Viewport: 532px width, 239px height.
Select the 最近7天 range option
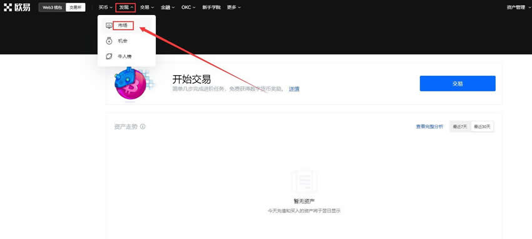coord(460,126)
